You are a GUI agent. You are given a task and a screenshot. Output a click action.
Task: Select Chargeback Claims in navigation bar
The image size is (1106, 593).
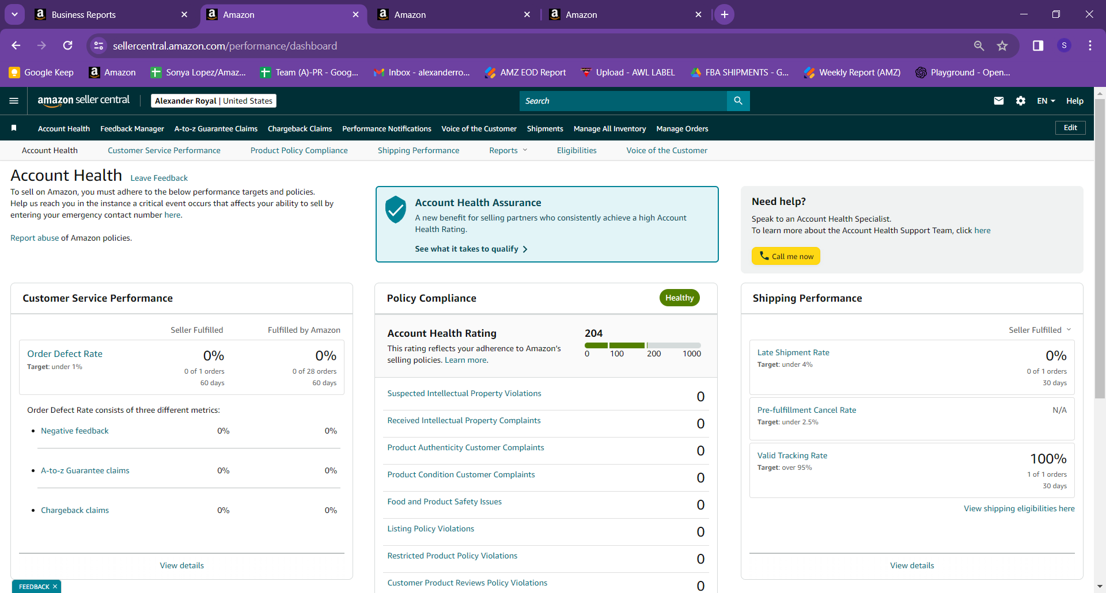(x=300, y=128)
